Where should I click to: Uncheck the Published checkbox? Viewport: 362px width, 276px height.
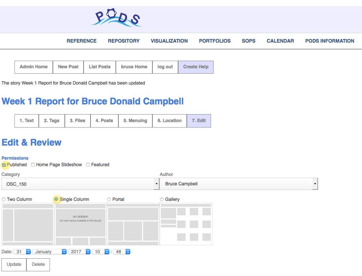tap(4, 165)
